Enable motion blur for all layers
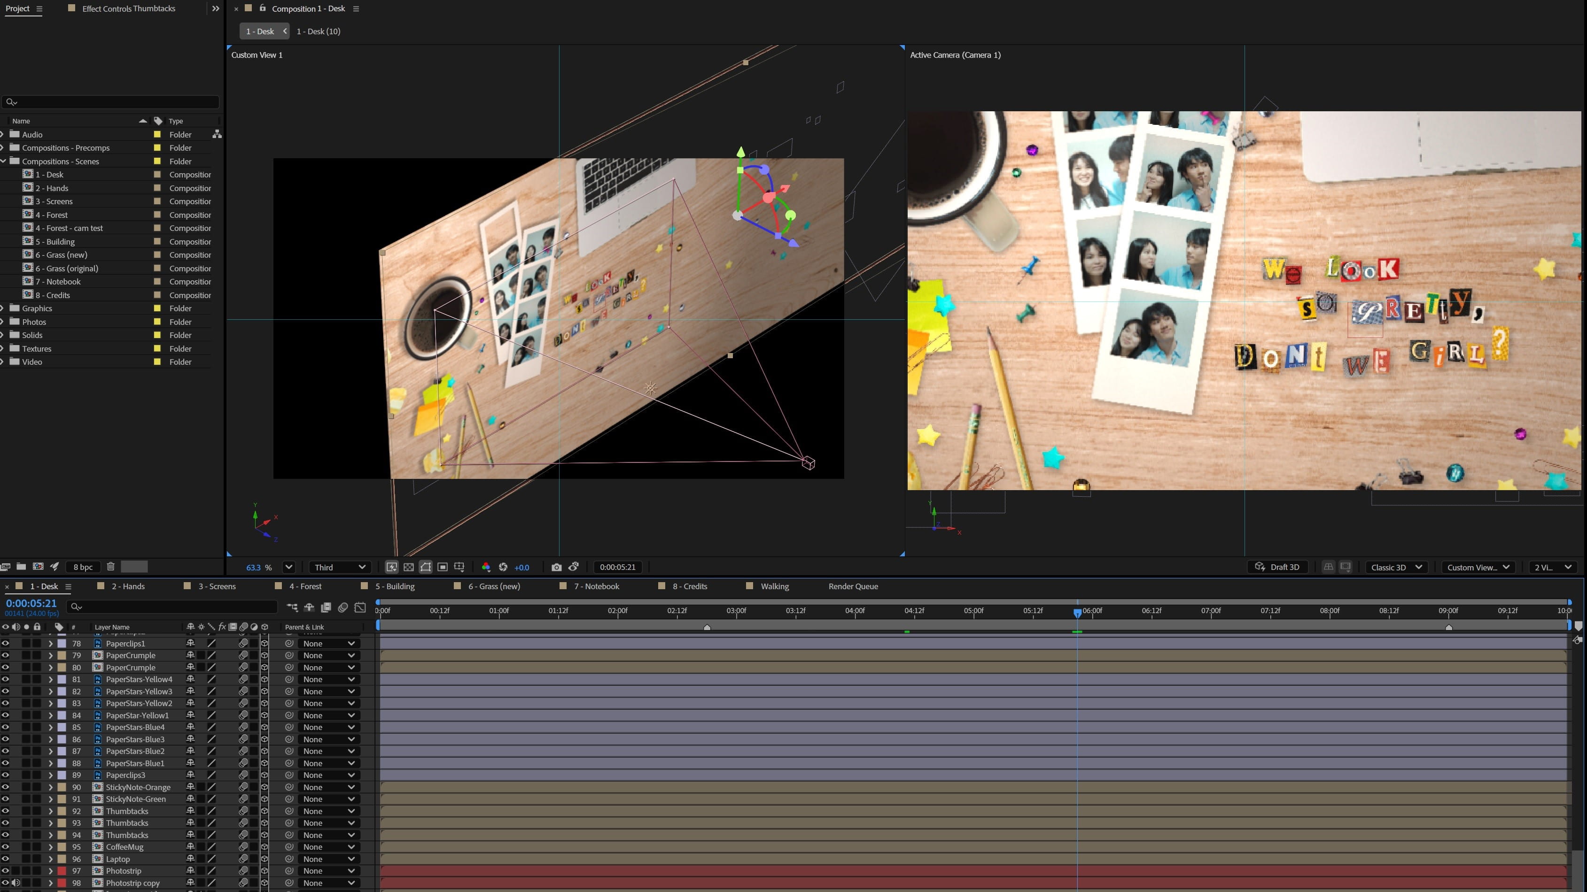The height and width of the screenshot is (892, 1587). click(343, 607)
